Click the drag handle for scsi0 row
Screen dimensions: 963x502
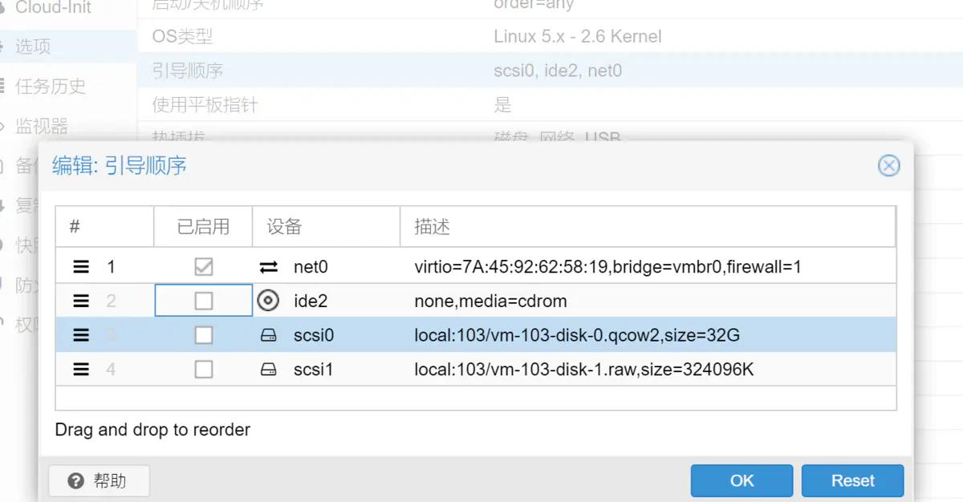(81, 335)
